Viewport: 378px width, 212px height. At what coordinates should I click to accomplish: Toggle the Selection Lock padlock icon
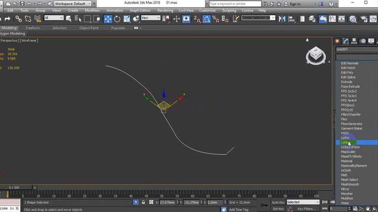[144, 202]
